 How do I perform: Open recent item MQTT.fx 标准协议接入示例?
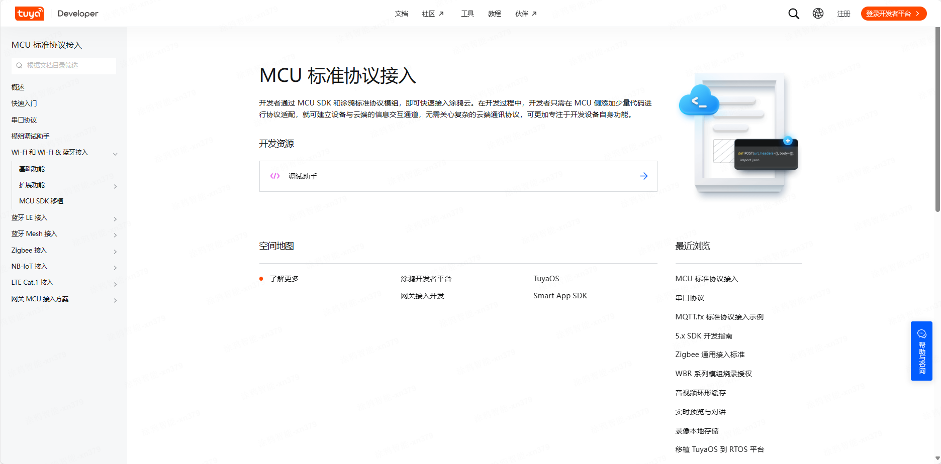pos(719,317)
